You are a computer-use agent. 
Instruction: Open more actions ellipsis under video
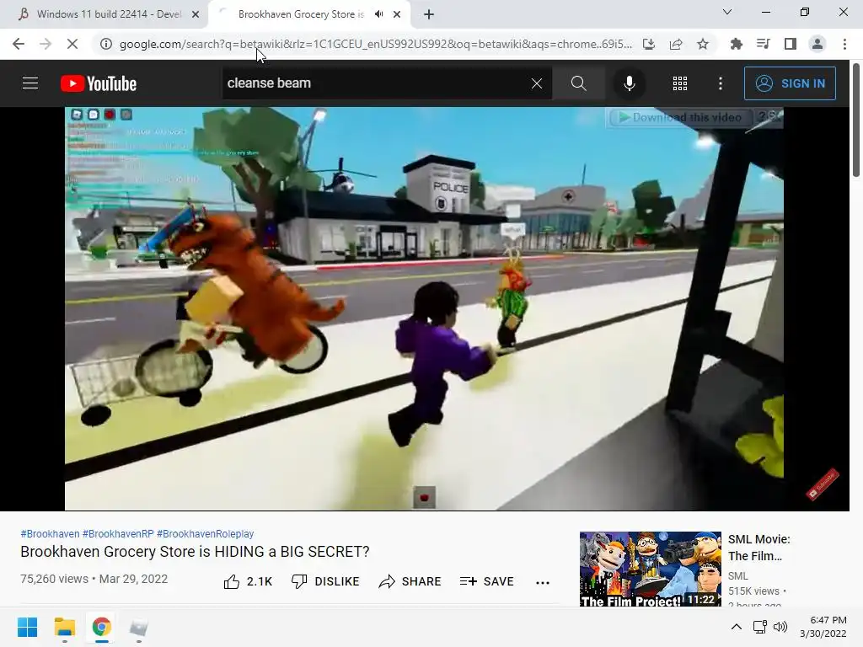pyautogui.click(x=543, y=583)
